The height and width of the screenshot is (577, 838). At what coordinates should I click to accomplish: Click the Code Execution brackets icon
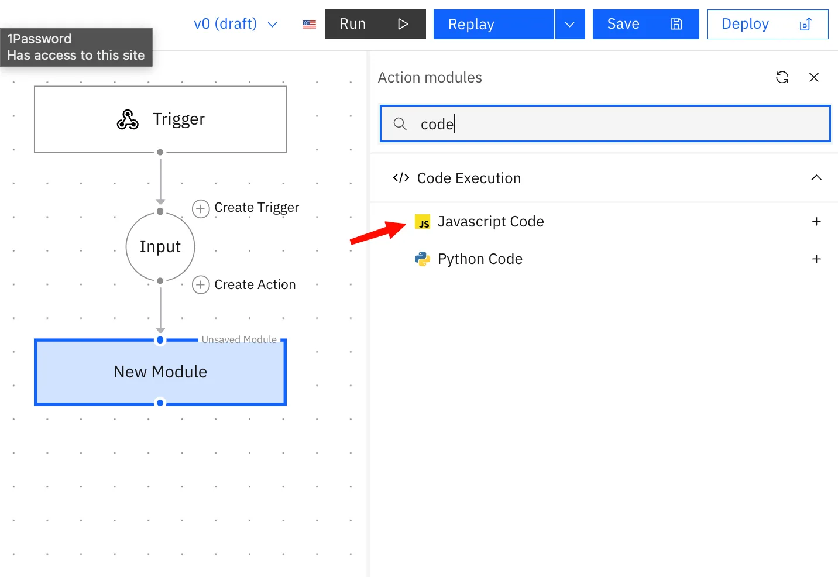[x=401, y=178]
